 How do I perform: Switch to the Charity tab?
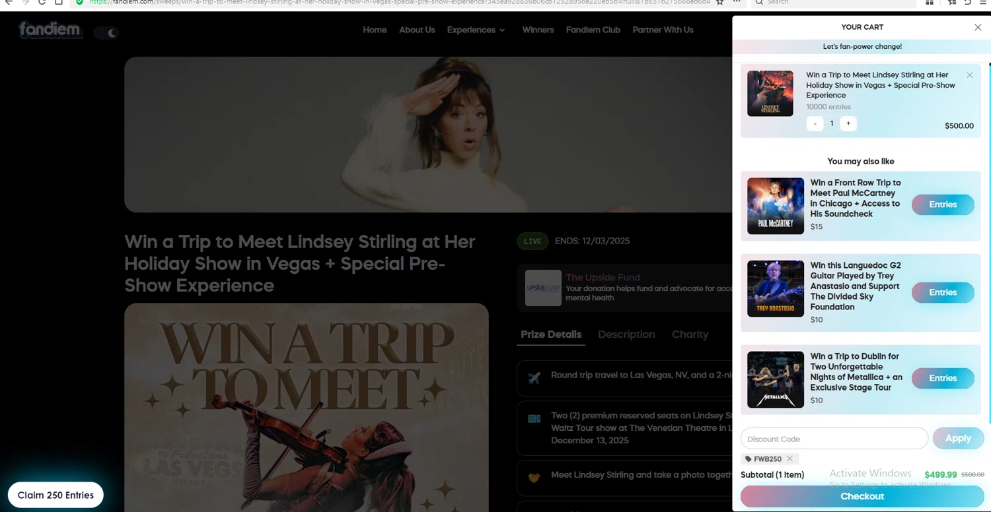(x=690, y=335)
